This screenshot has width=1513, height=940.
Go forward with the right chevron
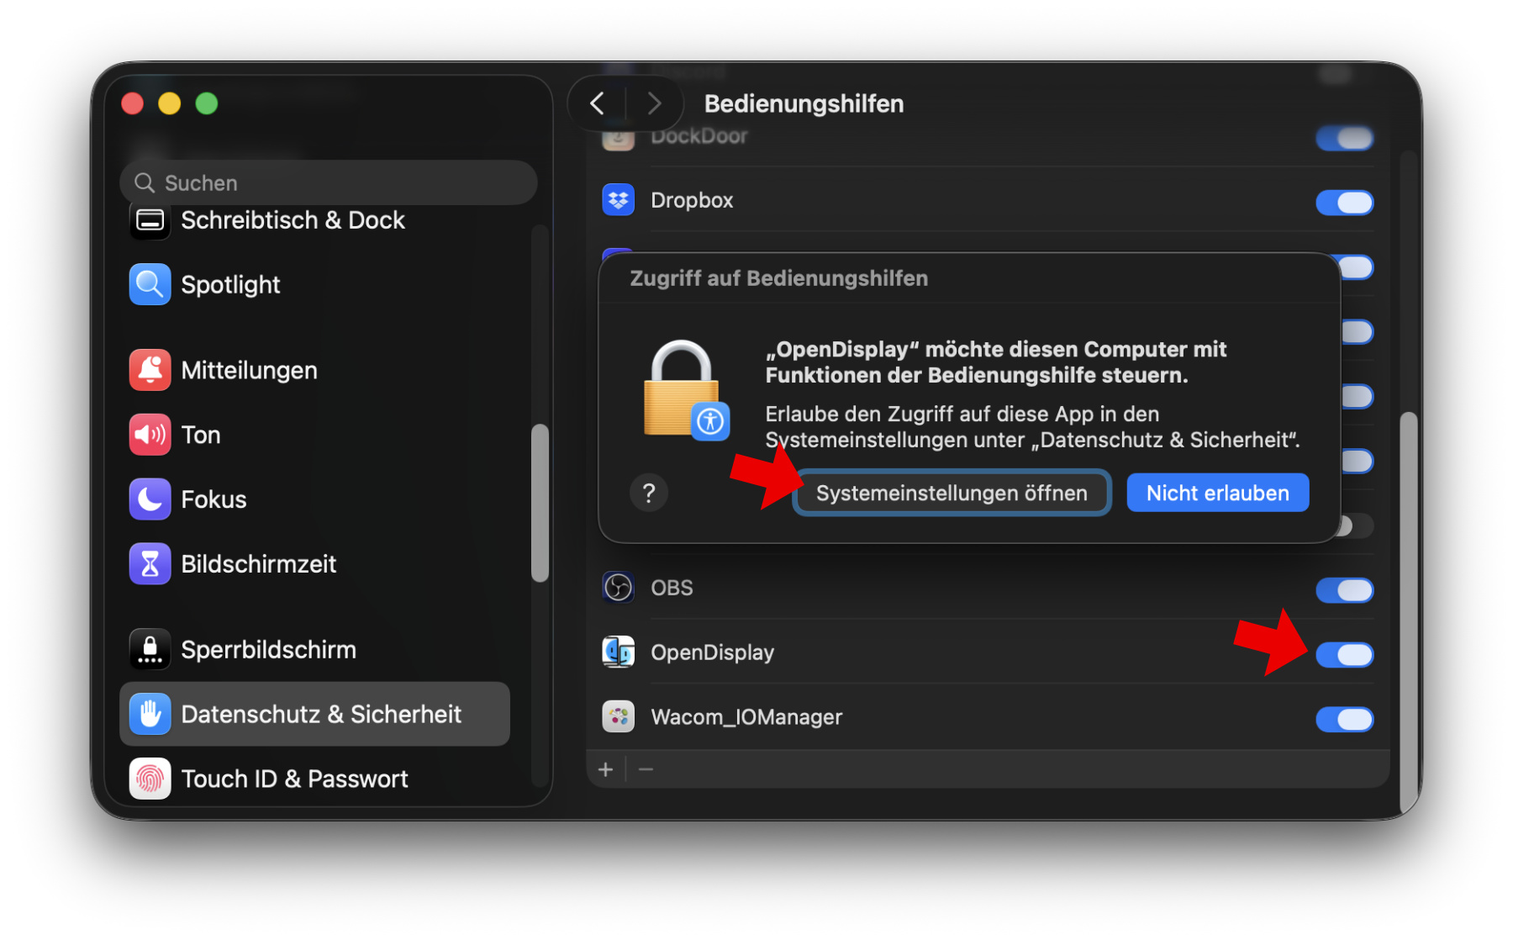pyautogui.click(x=654, y=103)
